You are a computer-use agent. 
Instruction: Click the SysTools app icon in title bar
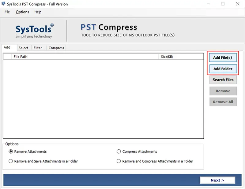3,3
